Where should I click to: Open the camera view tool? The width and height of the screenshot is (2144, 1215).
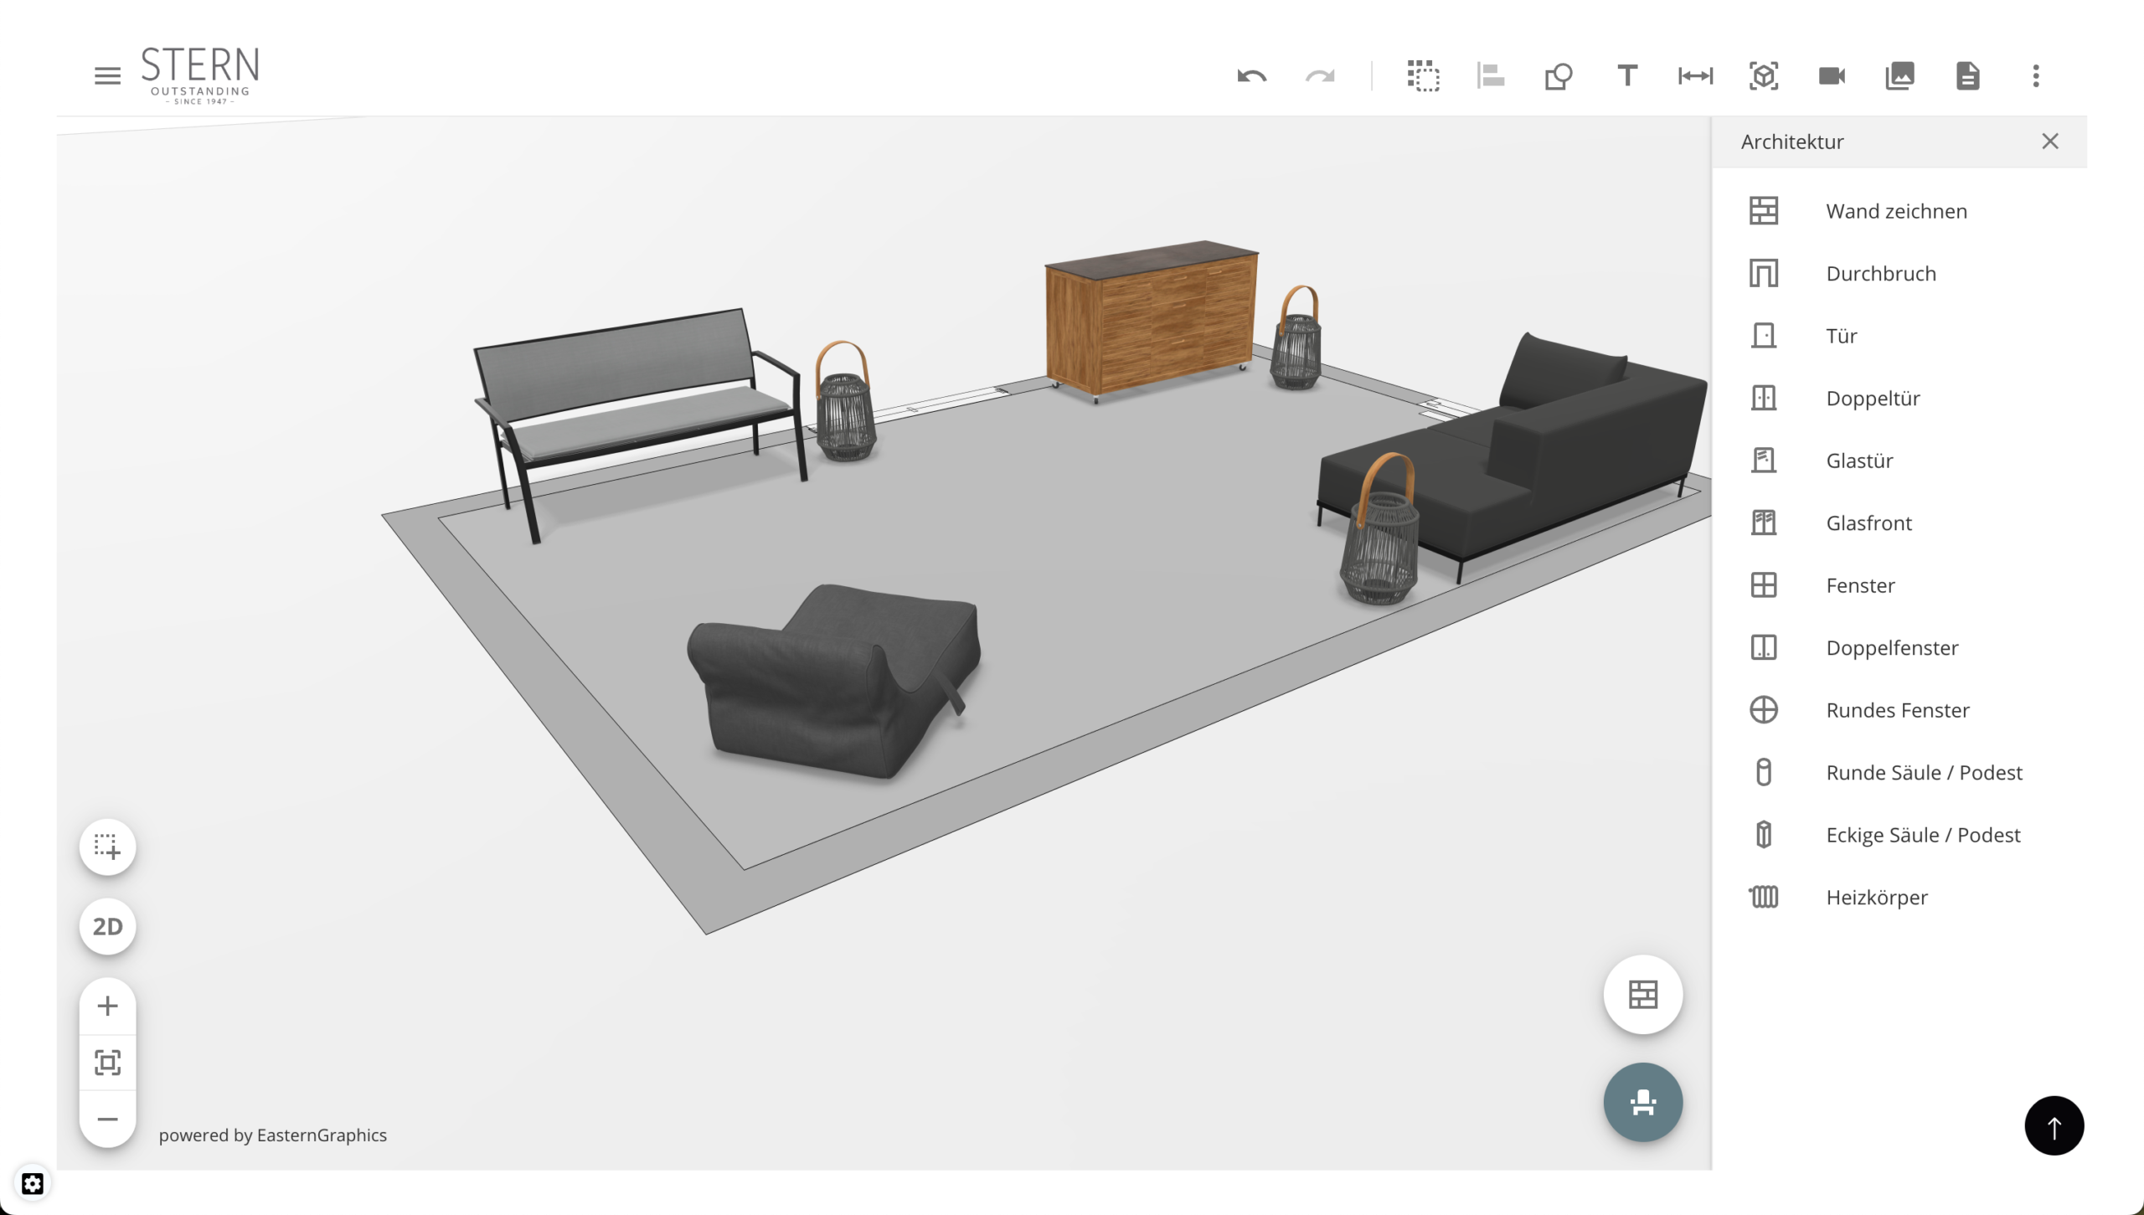(x=1832, y=76)
